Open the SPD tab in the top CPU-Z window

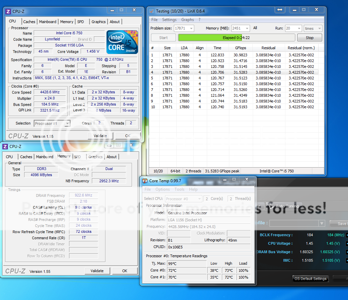tap(80, 22)
